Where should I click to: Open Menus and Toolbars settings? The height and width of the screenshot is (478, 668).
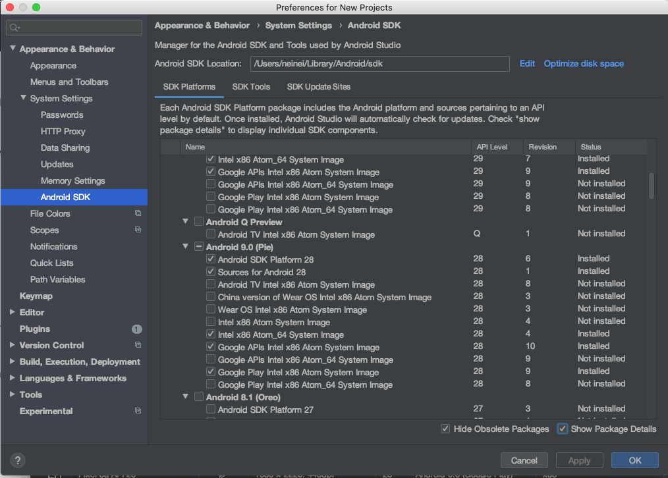coord(69,82)
